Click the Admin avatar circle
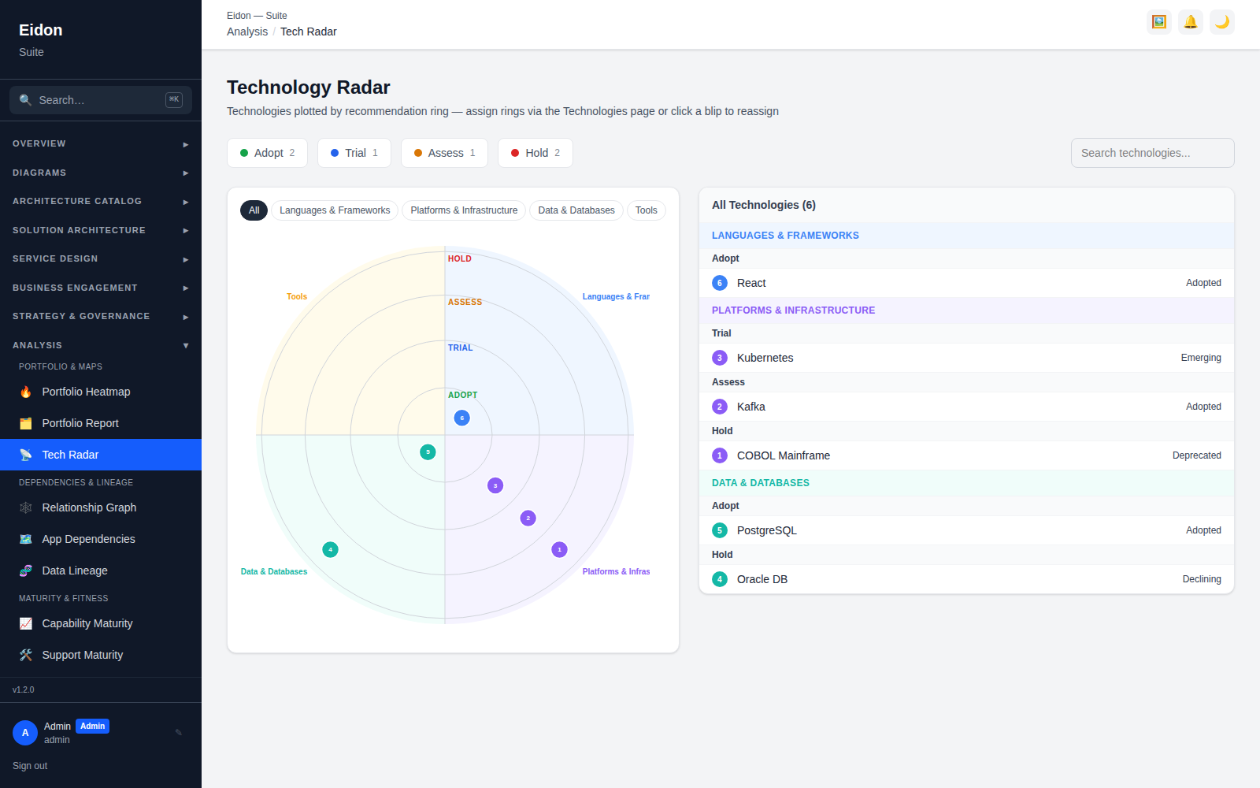 click(x=25, y=733)
